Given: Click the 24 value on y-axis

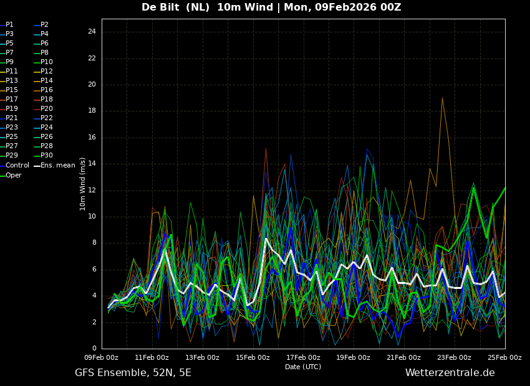Looking at the screenshot, I should [92, 32].
